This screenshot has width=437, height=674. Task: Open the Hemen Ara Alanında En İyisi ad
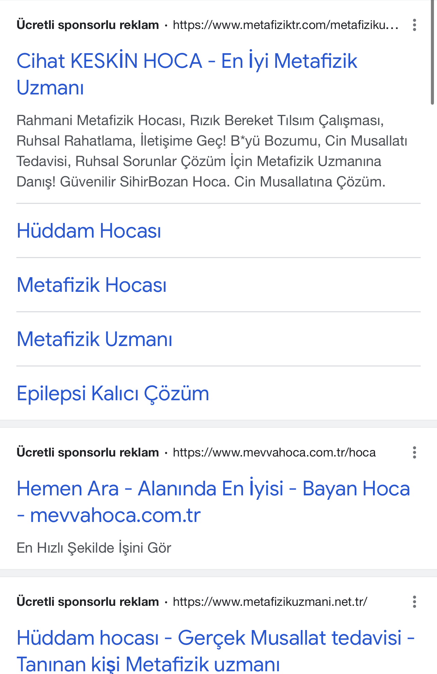coord(213,501)
